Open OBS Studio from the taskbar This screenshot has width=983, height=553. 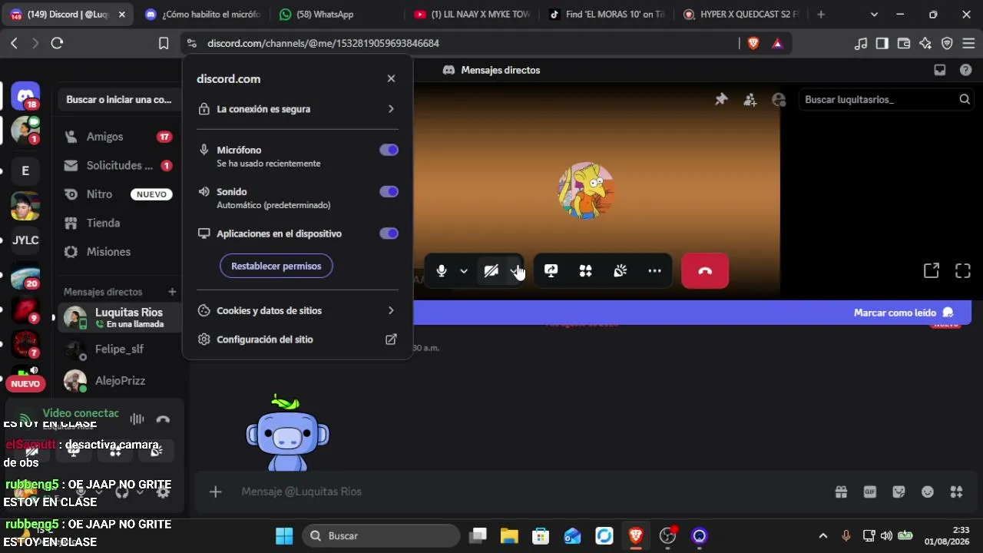[667, 536]
